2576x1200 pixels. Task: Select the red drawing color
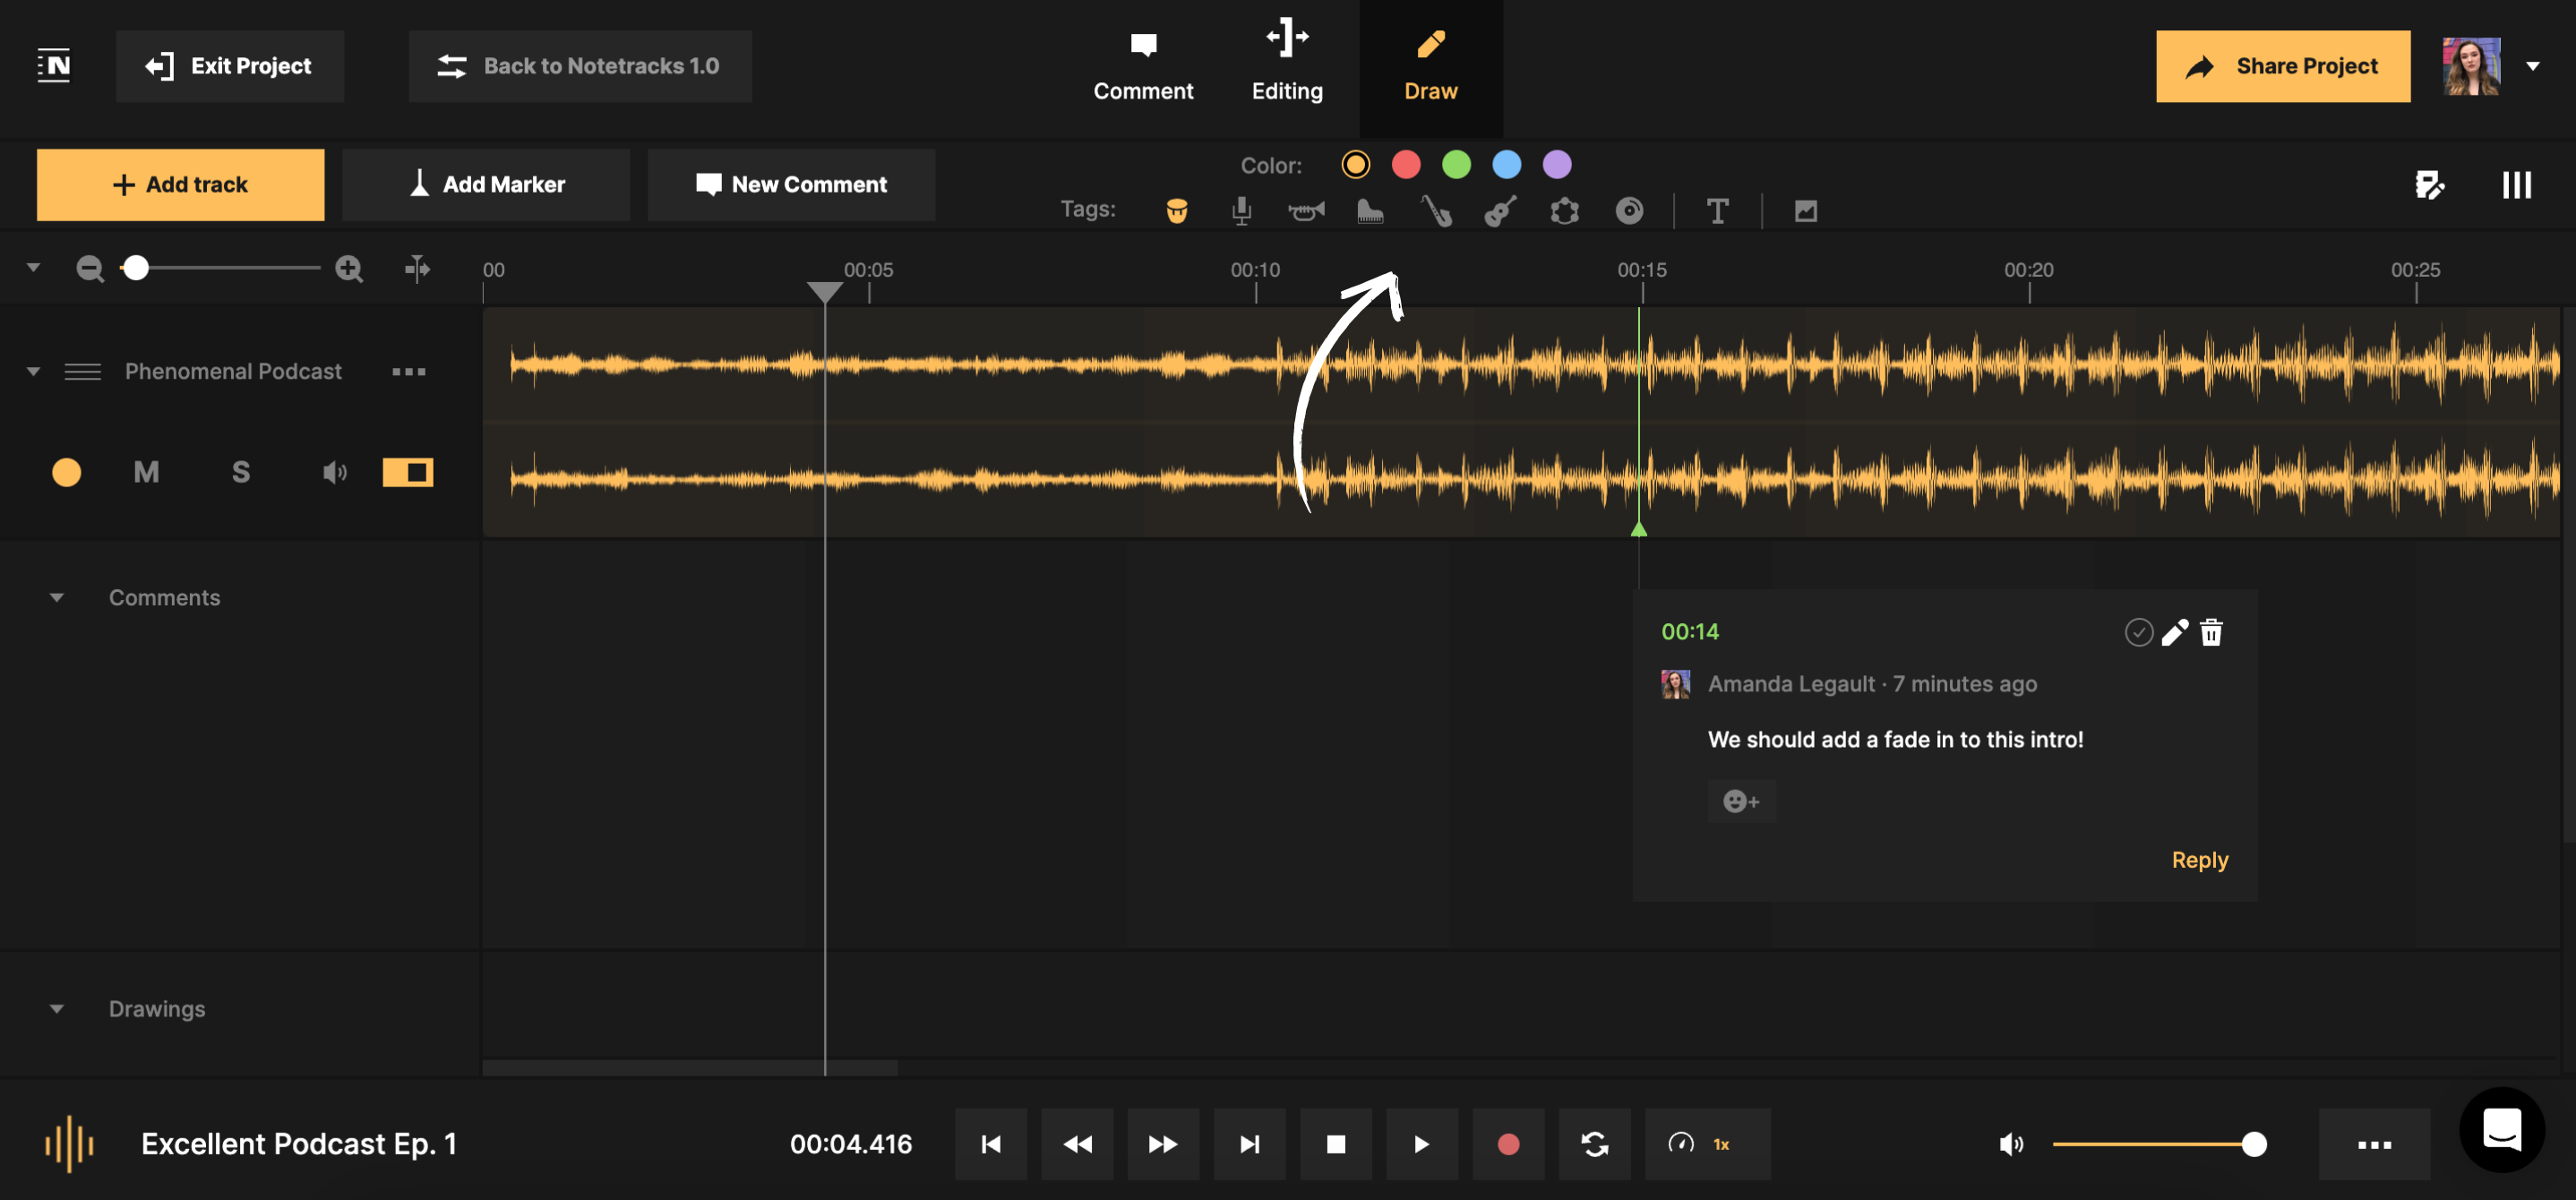coord(1406,164)
